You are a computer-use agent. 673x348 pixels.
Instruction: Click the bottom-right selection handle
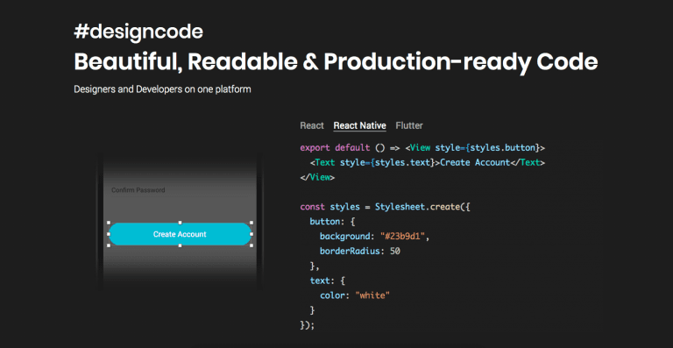pos(251,245)
